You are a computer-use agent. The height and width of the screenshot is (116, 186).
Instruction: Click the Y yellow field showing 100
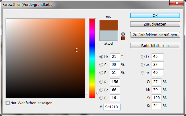(156, 98)
